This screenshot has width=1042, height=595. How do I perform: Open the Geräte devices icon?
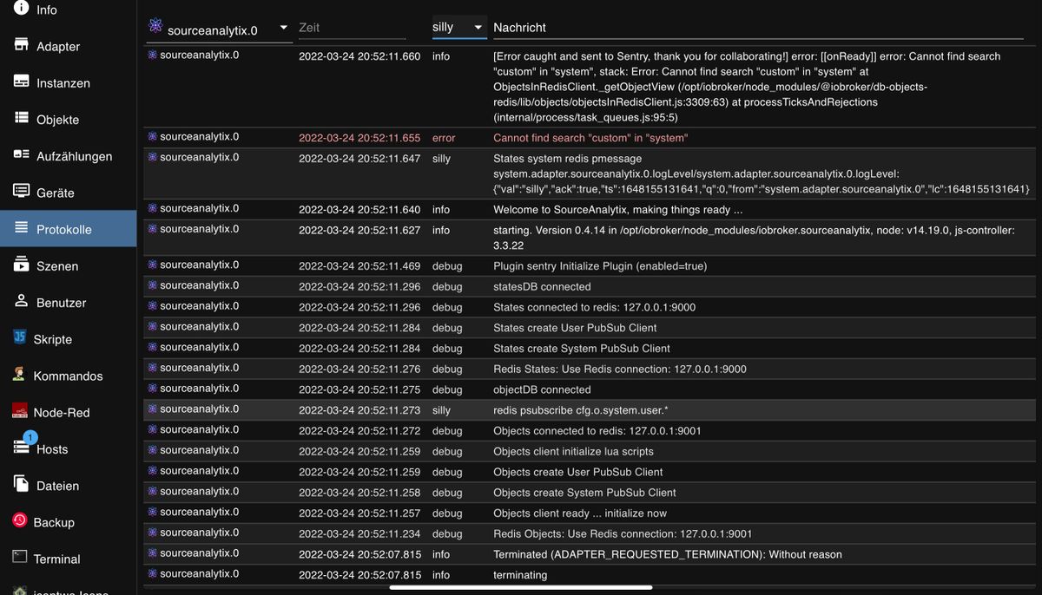pos(21,192)
